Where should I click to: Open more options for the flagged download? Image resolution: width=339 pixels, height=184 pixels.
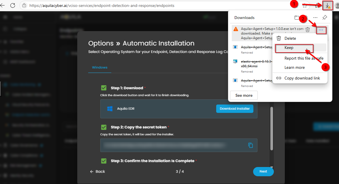click(x=321, y=30)
